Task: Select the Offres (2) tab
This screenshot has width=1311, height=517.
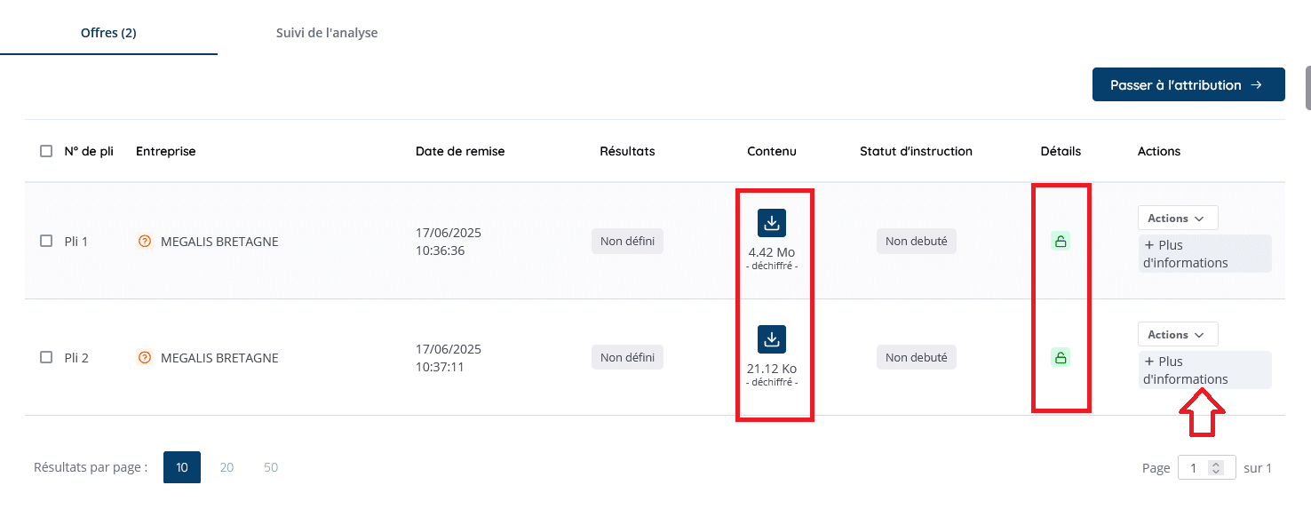Action: point(108,33)
